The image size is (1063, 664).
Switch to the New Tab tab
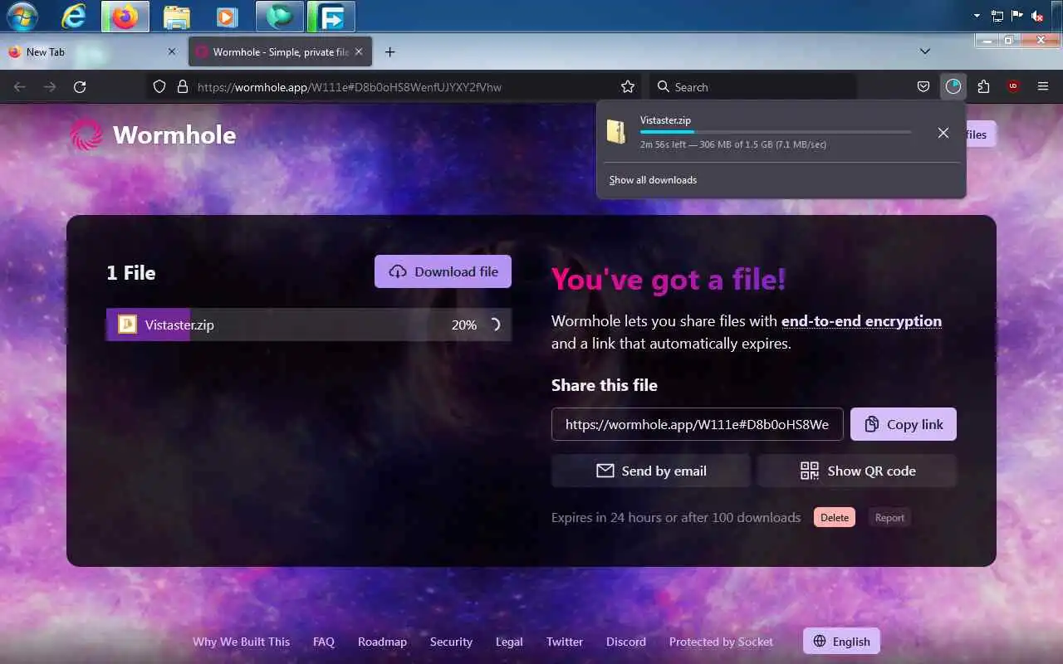click(91, 51)
